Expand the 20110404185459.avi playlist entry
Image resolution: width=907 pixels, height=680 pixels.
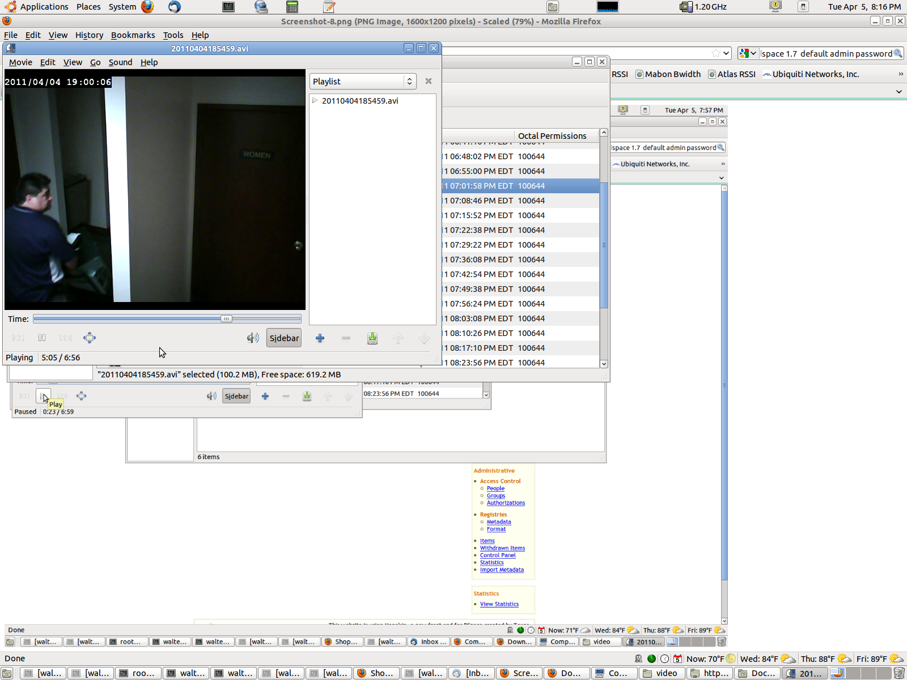pos(315,100)
